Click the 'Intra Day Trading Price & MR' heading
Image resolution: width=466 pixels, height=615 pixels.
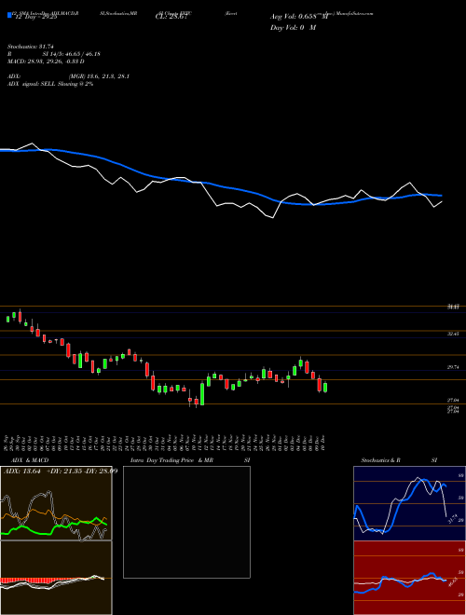pyautogui.click(x=171, y=460)
